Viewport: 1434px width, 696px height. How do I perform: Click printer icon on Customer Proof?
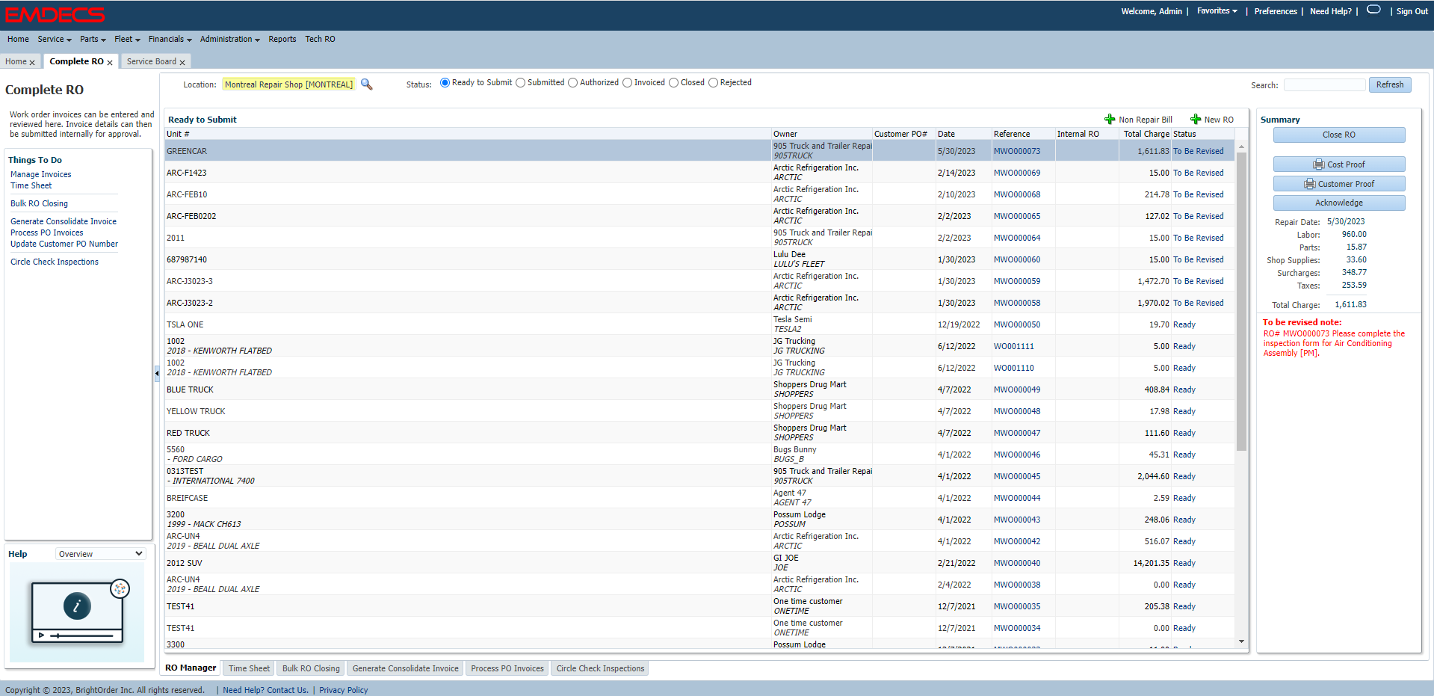coord(1310,184)
